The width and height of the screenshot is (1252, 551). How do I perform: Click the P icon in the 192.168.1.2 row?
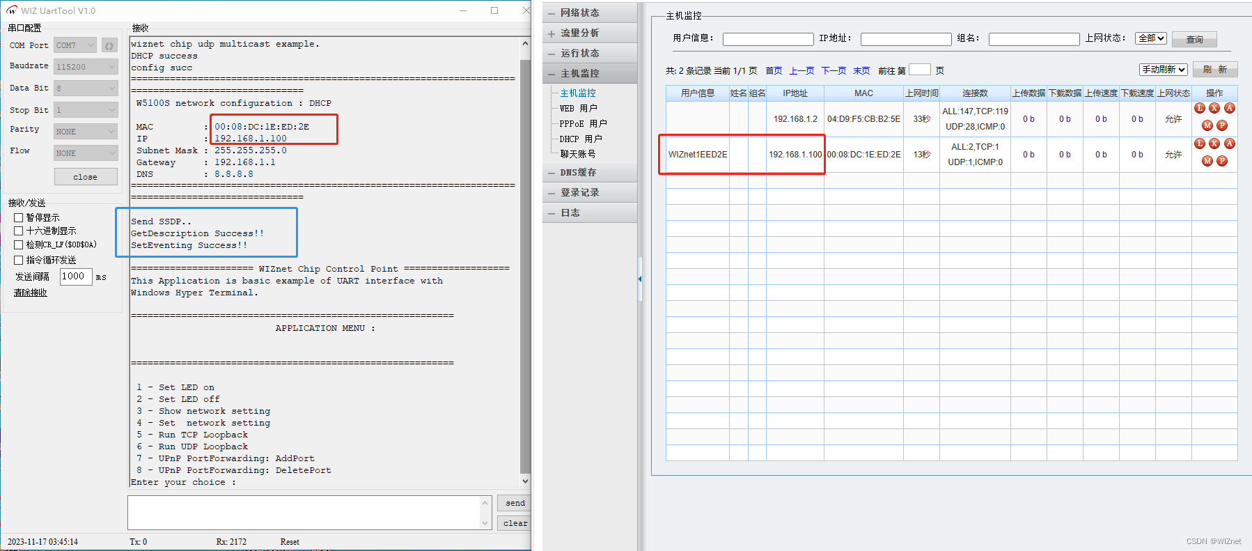1222,125
